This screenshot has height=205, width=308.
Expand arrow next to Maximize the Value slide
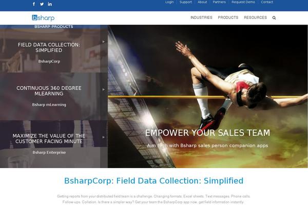click(104, 137)
